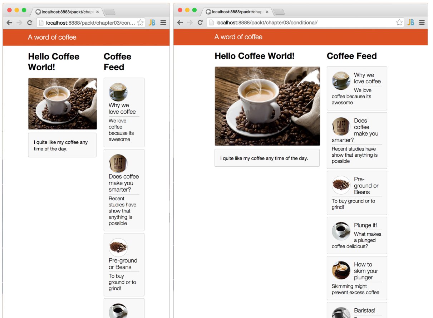Click 'How to skim your plunger' title
Viewport: 433px width, 318px height.
coord(366,271)
